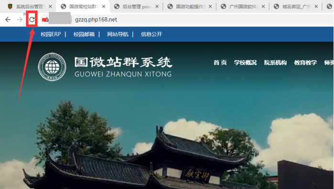Click the globe logo of 国微站群系统

pyautogui.click(x=52, y=67)
